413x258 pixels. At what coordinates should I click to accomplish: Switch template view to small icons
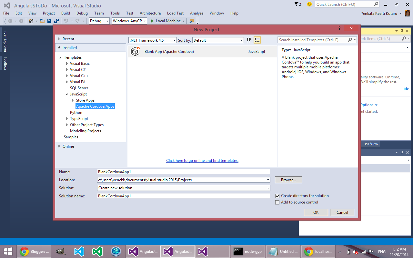pos(249,40)
